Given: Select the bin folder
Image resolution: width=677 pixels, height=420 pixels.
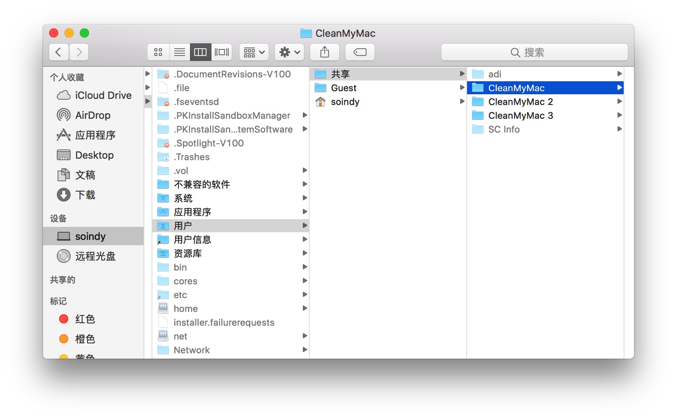Looking at the screenshot, I should pos(230,267).
